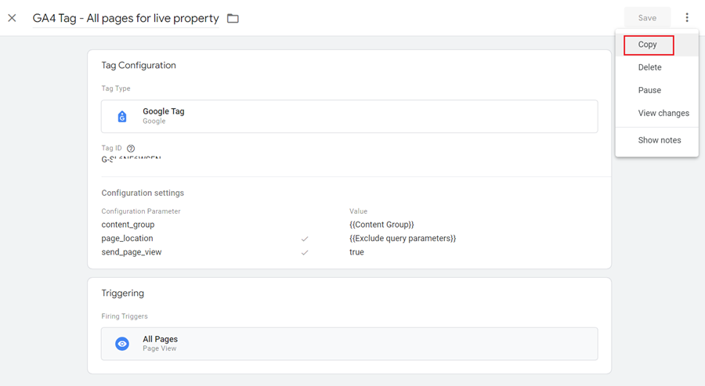Click the Firing Triggers label
Image resolution: width=705 pixels, height=386 pixels.
pos(124,316)
